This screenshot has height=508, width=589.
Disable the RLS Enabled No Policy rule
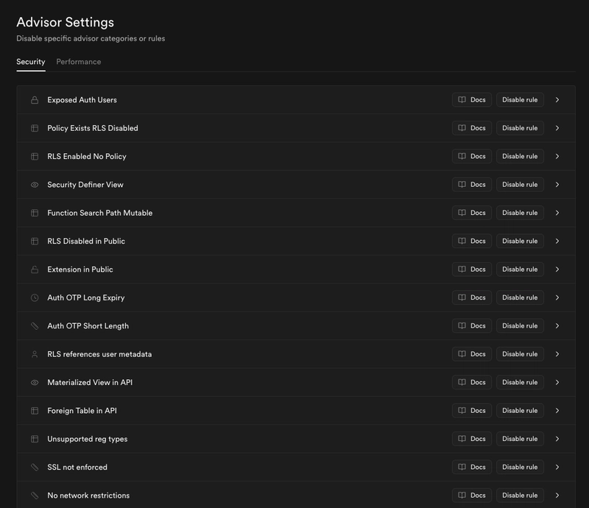[x=520, y=157]
